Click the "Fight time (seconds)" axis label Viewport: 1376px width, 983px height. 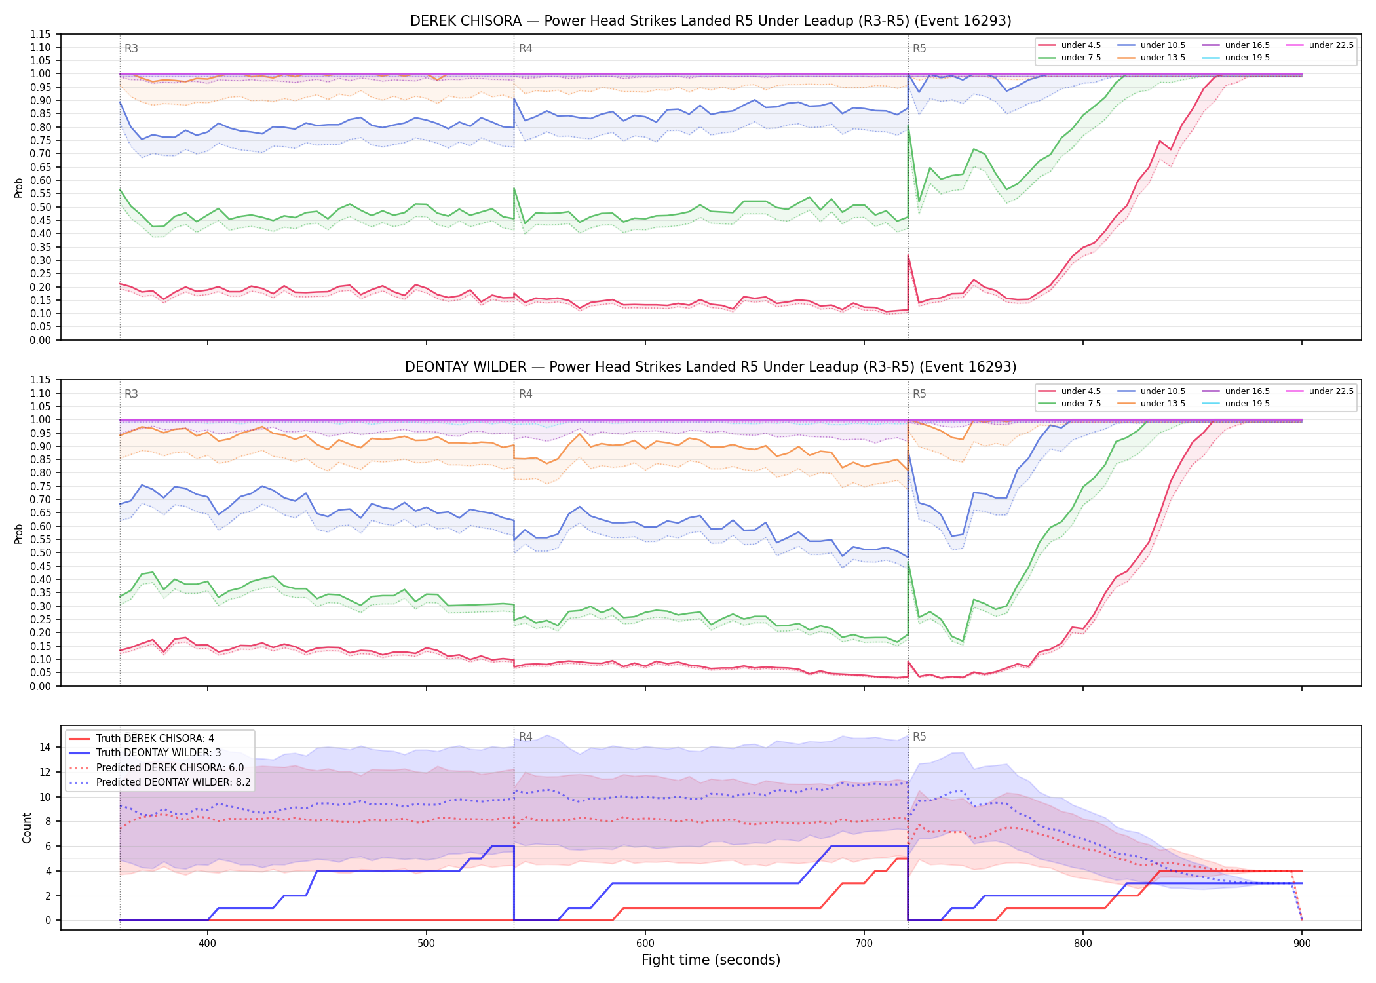(711, 960)
